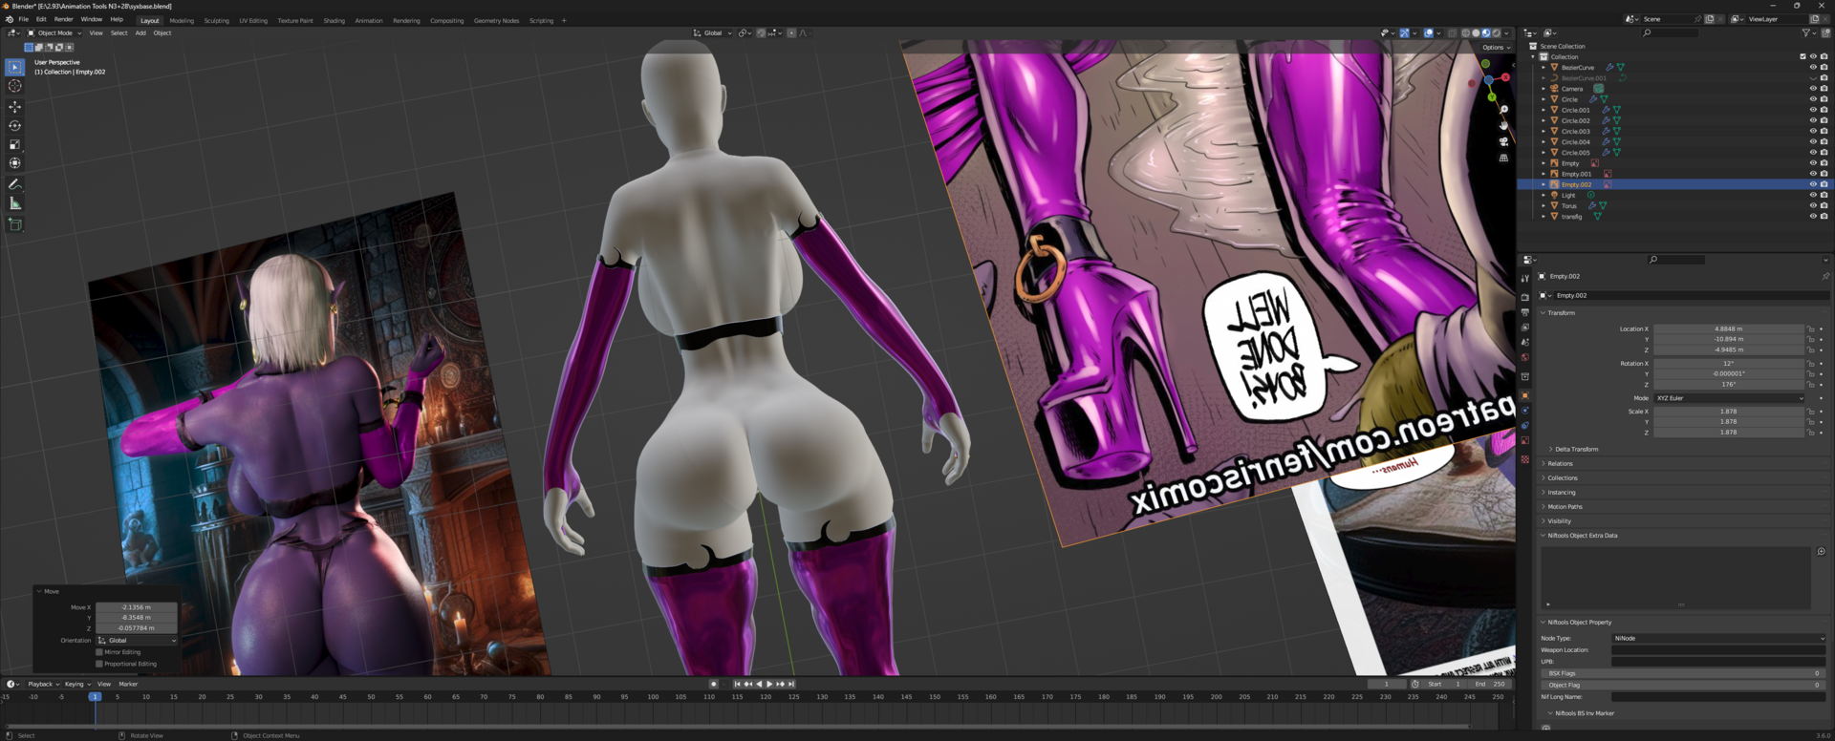1835x741 pixels.
Task: Open Orientation Global dropdown in Move panel
Action: click(137, 641)
